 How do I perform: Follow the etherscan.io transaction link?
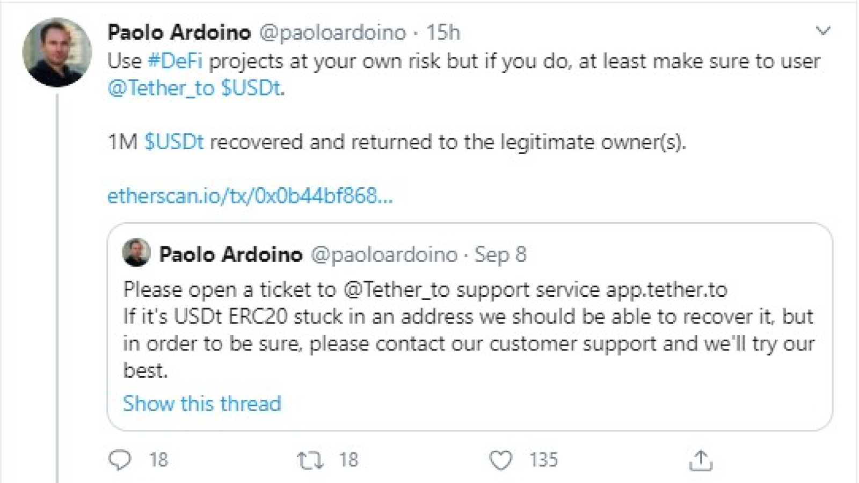pyautogui.click(x=250, y=196)
